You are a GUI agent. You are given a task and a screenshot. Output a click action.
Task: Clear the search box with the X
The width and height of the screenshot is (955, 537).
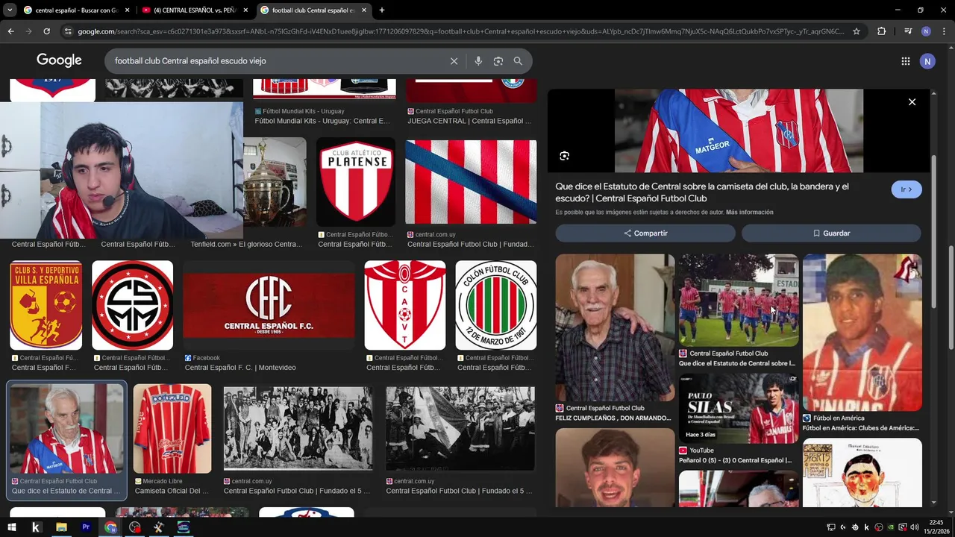(454, 61)
